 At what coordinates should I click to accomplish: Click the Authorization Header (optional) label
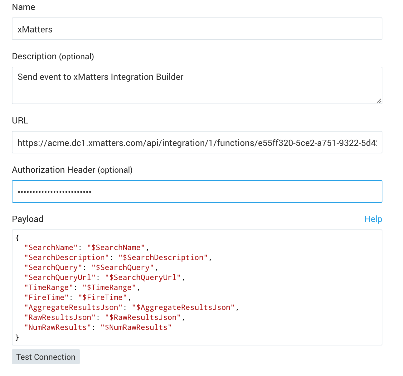pos(72,170)
